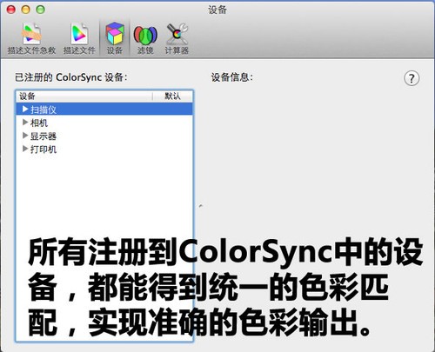Screen dimensions: 435x352
Task: Click the 设备 (Devices) cube icon
Action: 115,33
